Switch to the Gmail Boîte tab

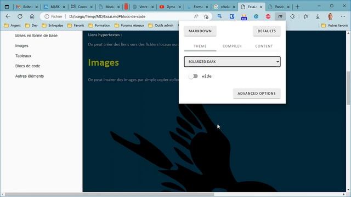[x=27, y=7]
